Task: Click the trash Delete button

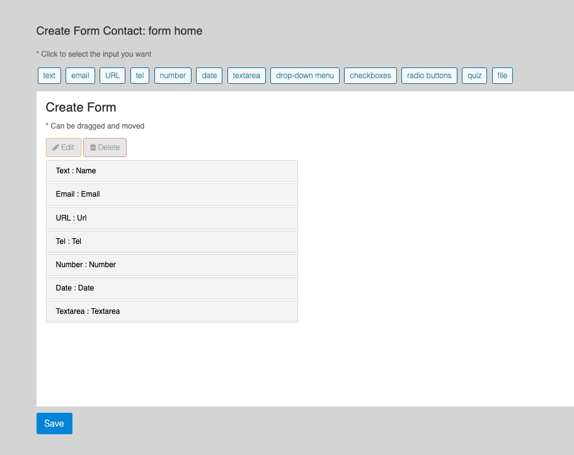Action: (x=105, y=147)
